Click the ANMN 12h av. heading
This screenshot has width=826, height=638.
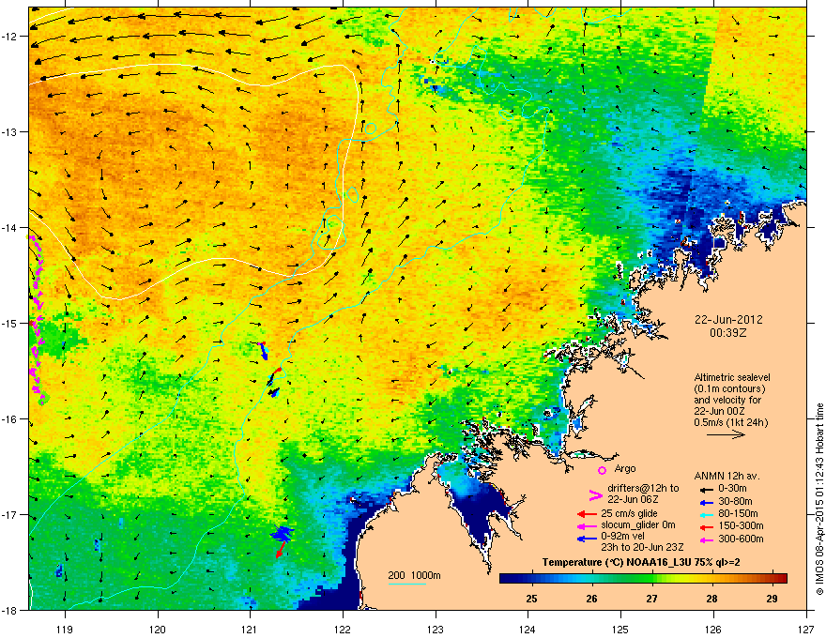point(727,476)
